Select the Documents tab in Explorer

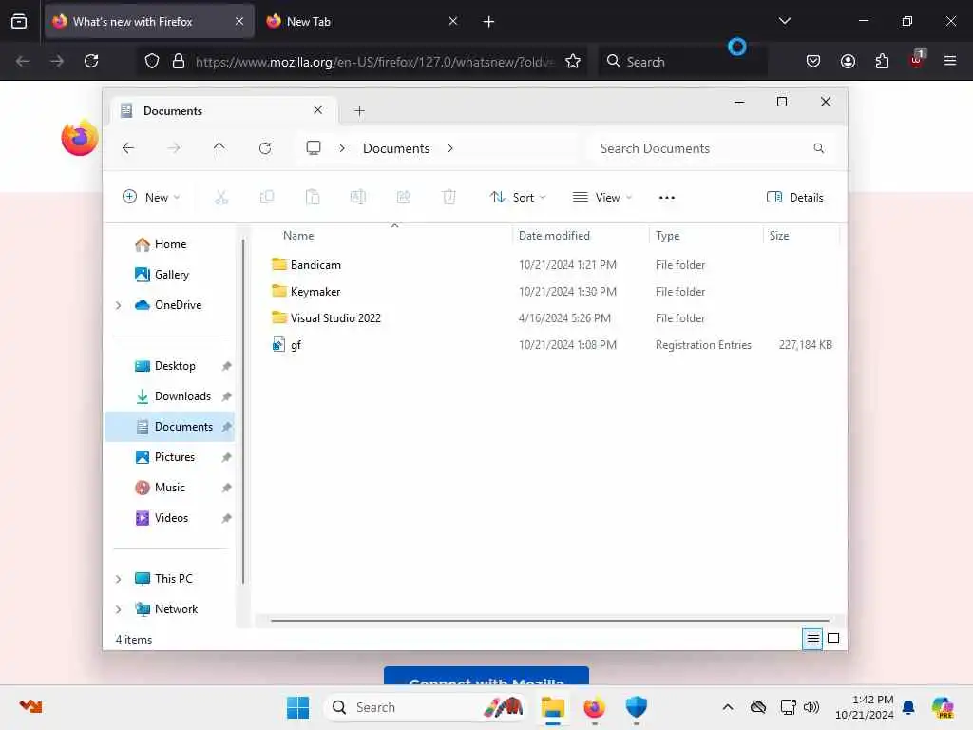[223, 110]
